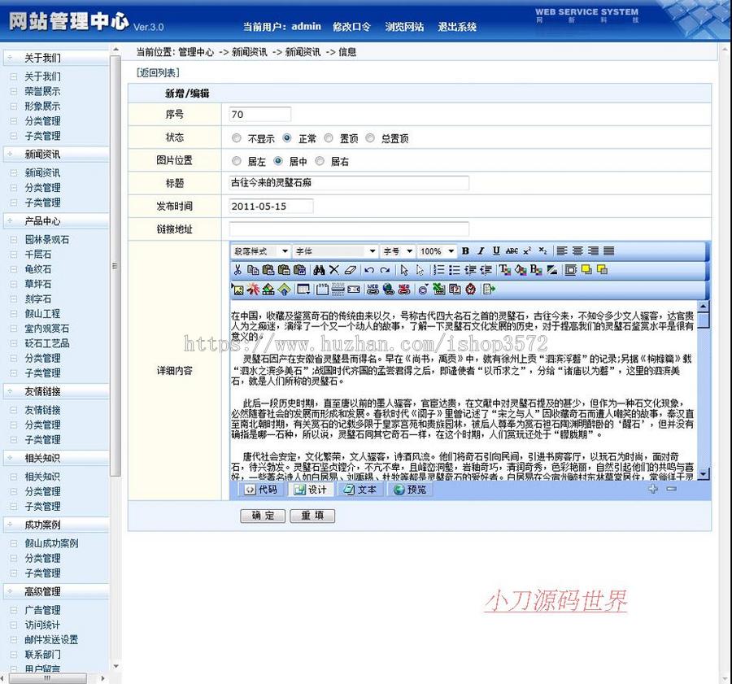The width and height of the screenshot is (732, 684).
Task: Click the center alignment icon
Action: coord(577,251)
